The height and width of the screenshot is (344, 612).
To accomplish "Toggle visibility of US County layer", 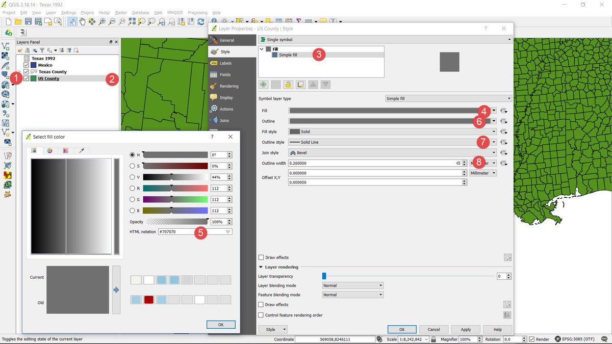I will click(x=27, y=78).
